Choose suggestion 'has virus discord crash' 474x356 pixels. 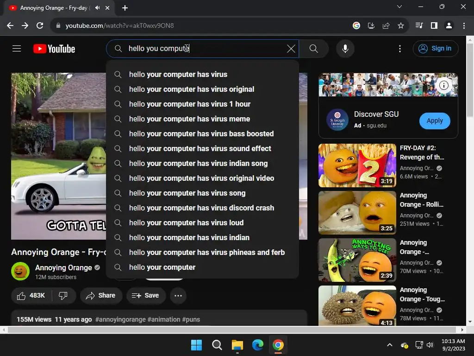(202, 208)
